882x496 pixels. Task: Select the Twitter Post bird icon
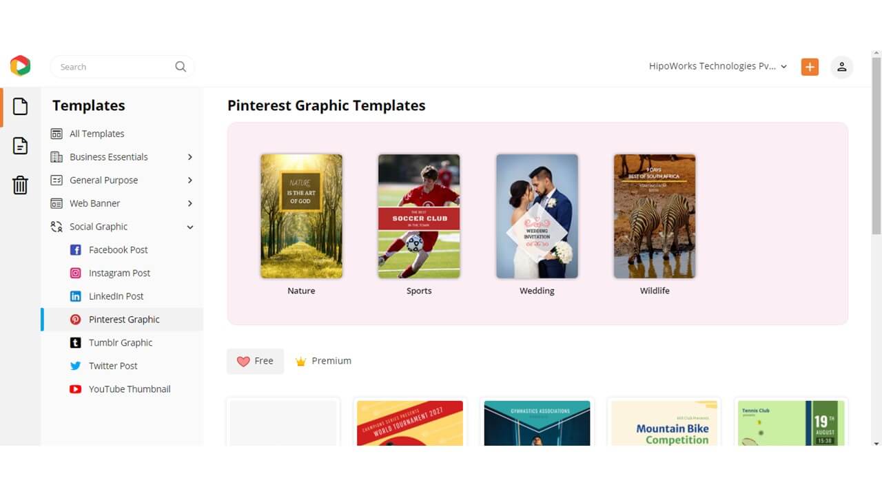coord(75,366)
